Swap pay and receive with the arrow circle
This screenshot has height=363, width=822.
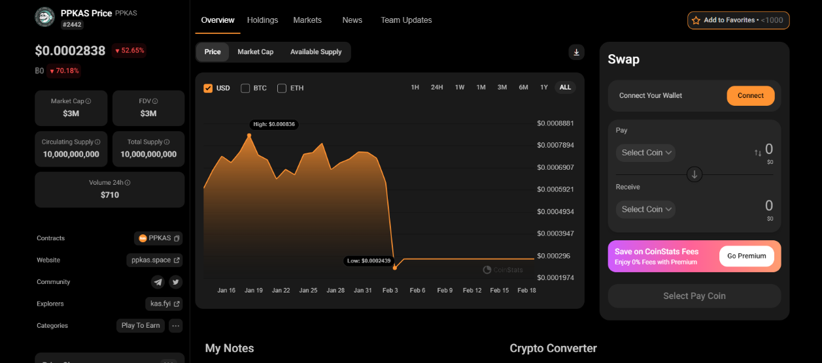click(694, 174)
